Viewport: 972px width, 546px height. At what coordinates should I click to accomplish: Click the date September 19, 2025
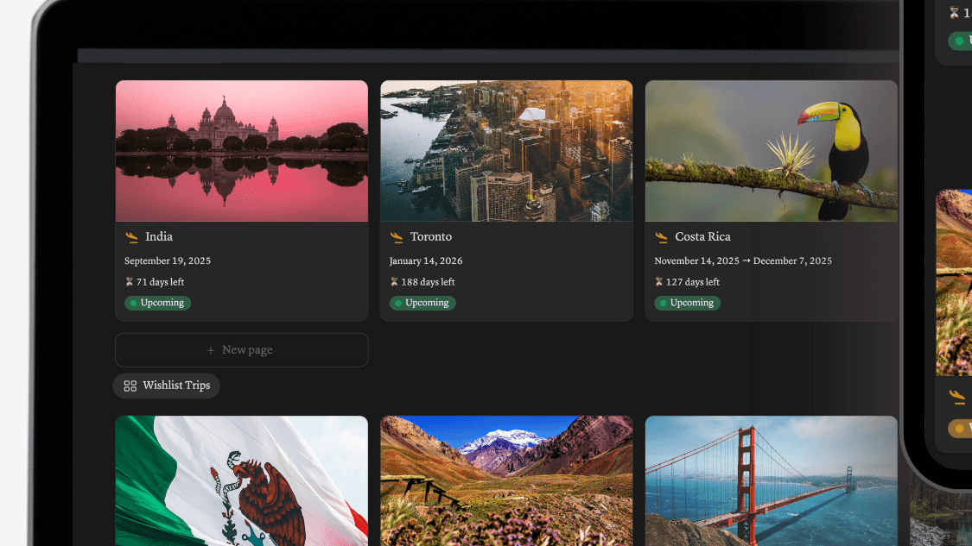168,260
